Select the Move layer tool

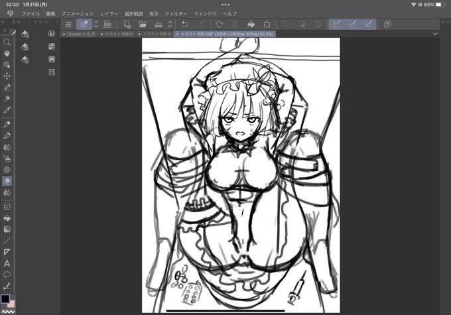[7, 76]
